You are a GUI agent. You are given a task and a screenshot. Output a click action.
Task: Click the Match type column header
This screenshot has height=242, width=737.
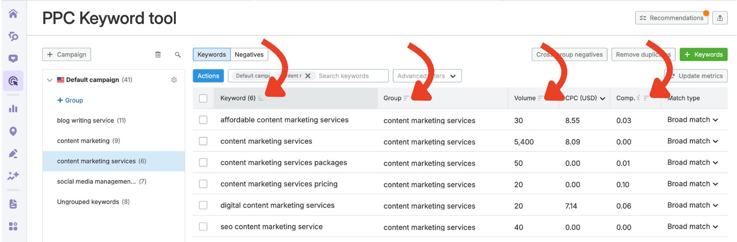(x=684, y=98)
